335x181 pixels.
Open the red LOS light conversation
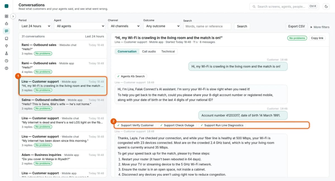(x=63, y=123)
